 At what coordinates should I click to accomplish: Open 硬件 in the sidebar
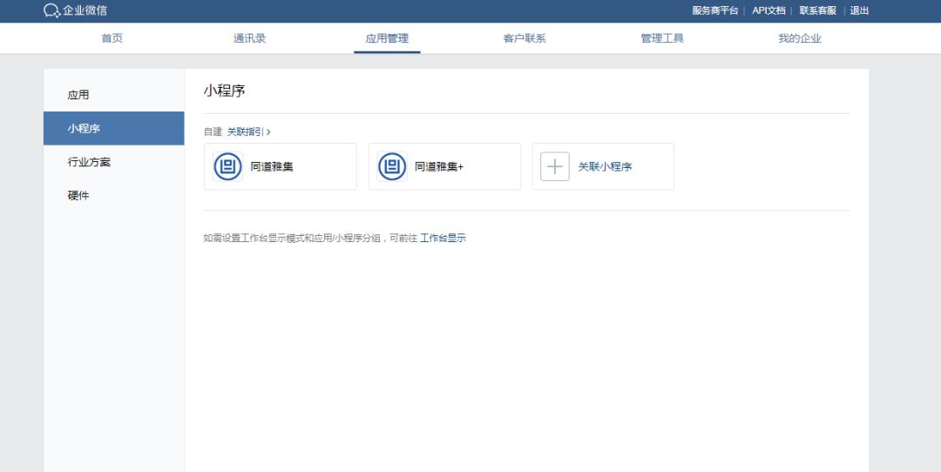(113, 196)
